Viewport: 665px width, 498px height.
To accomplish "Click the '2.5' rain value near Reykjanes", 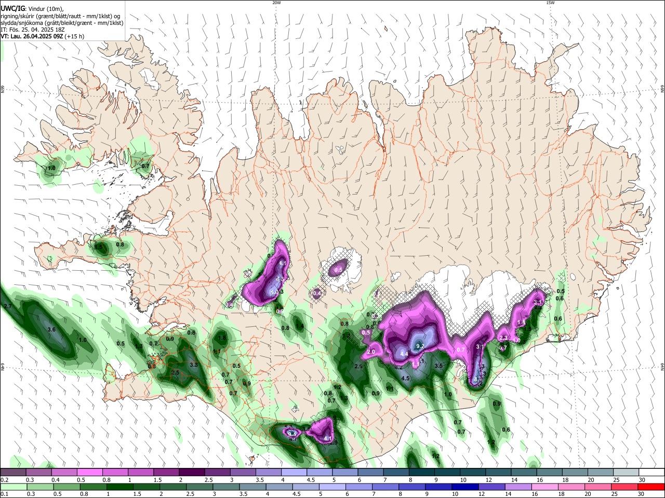I will 175,373.
